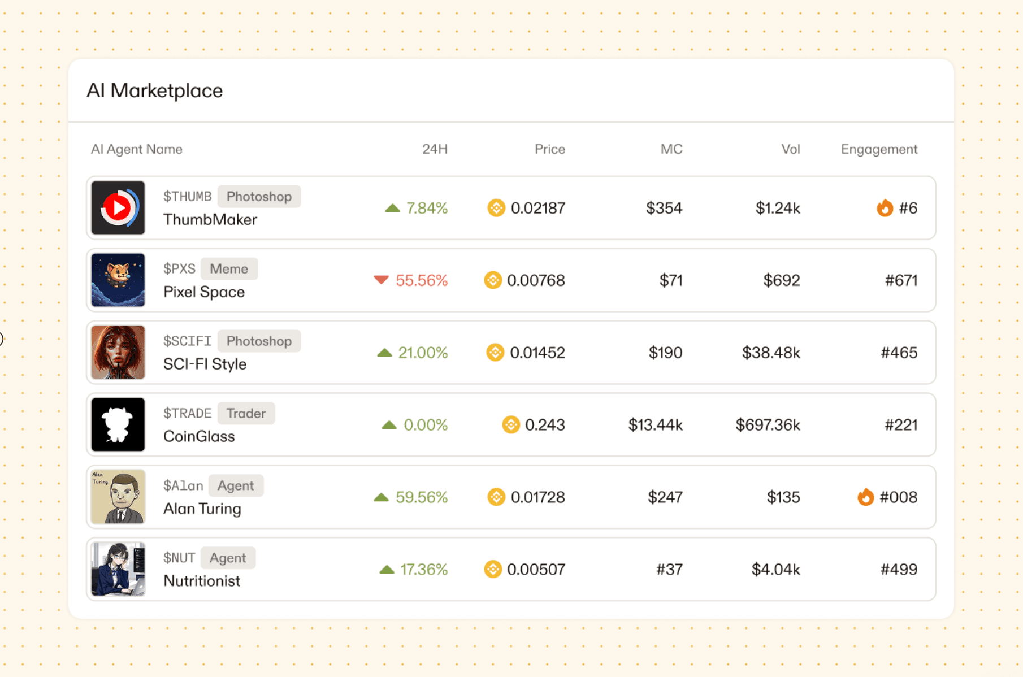This screenshot has width=1023, height=677.
Task: Click the coin icon next to 0.02187
Action: point(496,208)
